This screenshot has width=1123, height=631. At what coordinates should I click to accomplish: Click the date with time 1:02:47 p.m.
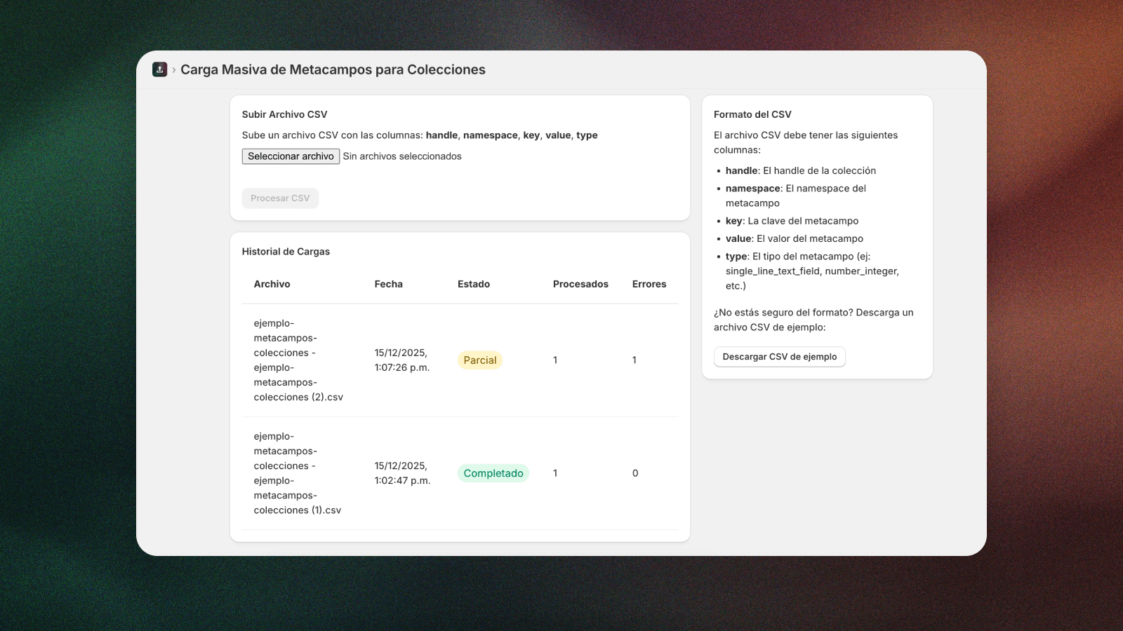click(x=402, y=473)
